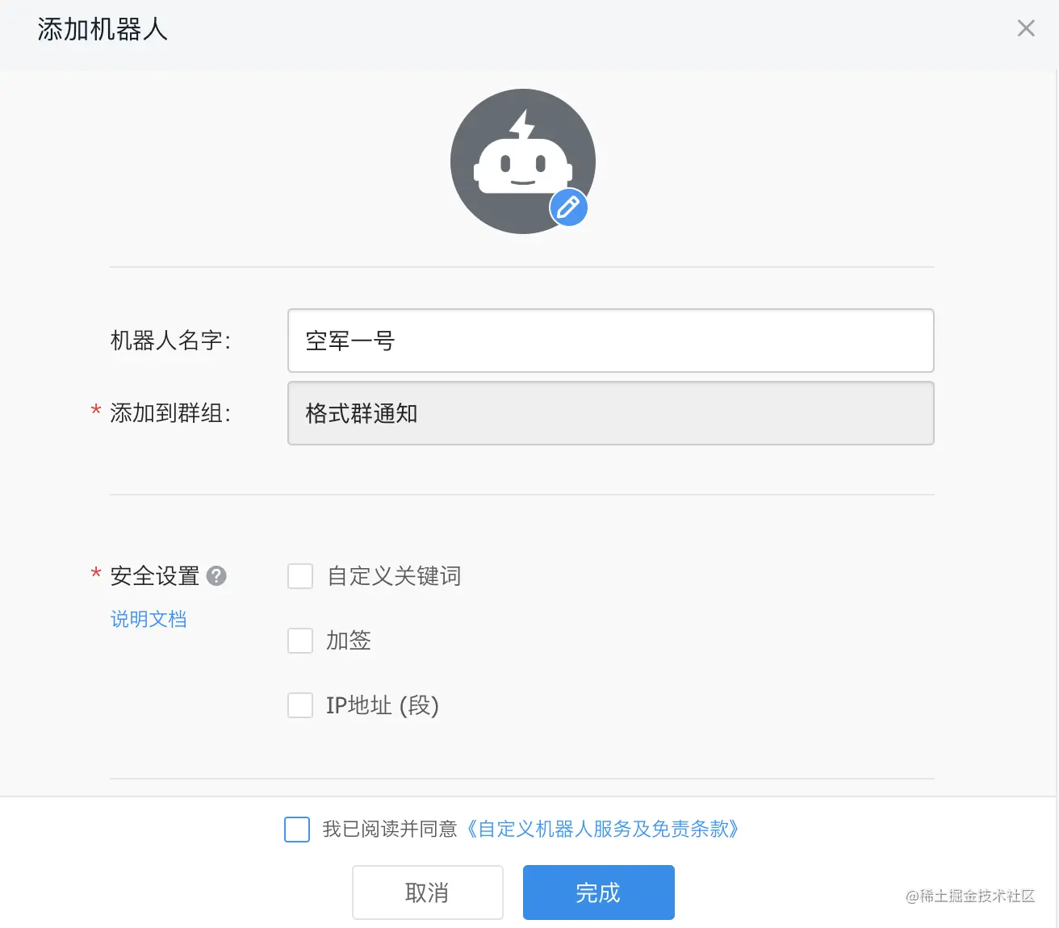
Task: Enable the 自定义关键词 checkbox
Action: pyautogui.click(x=300, y=576)
